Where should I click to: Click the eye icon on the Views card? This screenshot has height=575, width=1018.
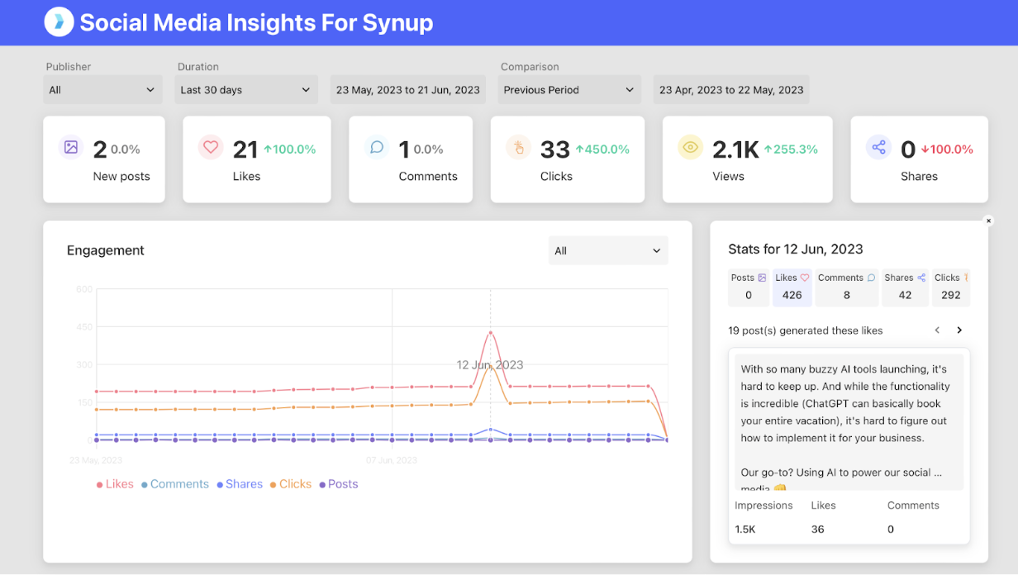click(x=691, y=147)
